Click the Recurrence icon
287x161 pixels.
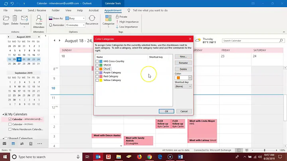coord(92,18)
